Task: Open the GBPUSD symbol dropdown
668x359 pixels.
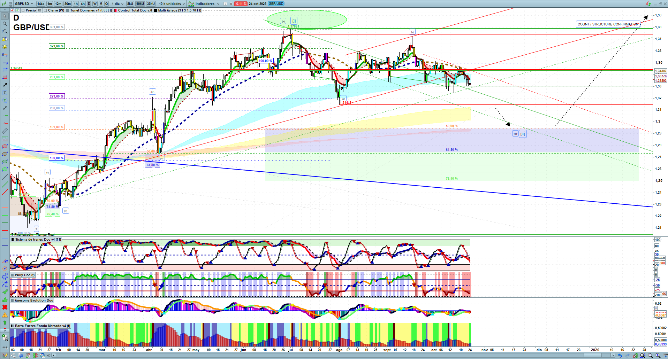Action: [x=24, y=4]
